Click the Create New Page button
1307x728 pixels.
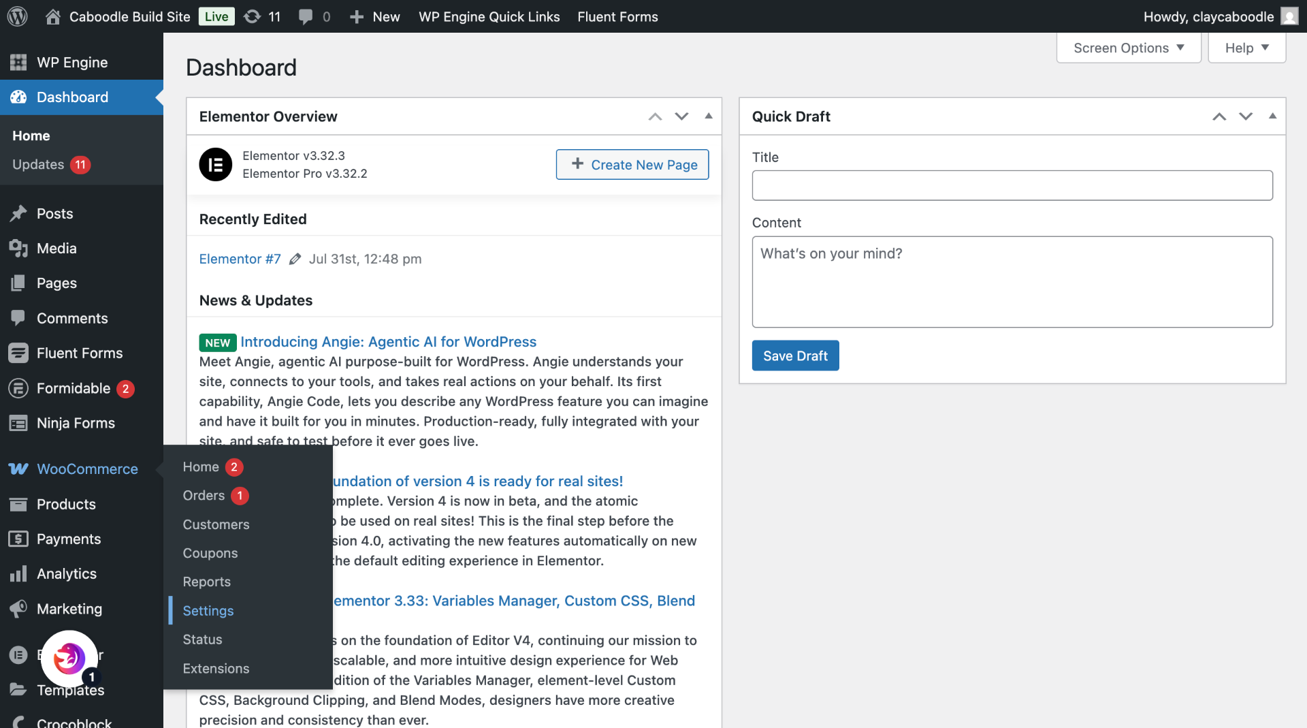tap(632, 164)
